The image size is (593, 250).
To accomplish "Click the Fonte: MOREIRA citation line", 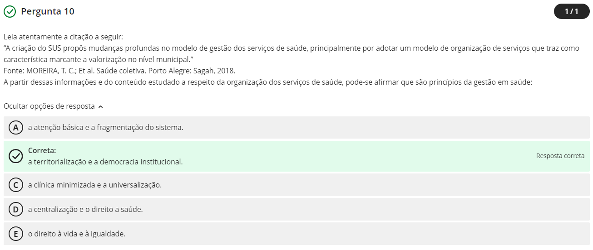I will coord(119,71).
